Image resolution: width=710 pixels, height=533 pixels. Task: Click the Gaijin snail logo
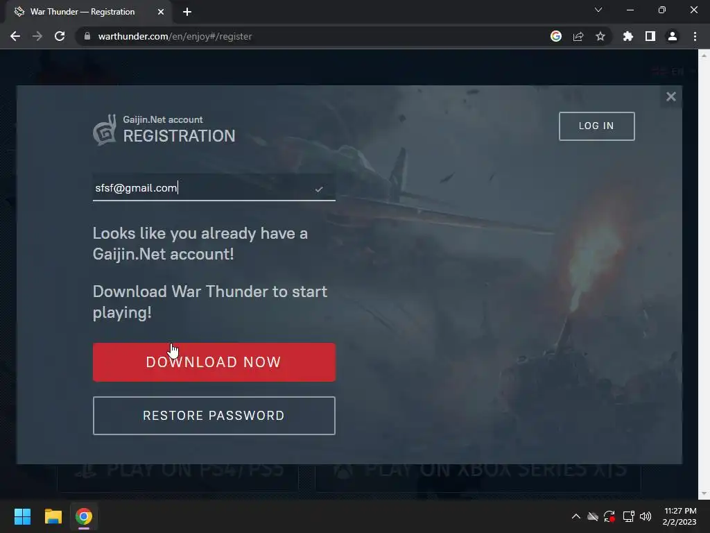[105, 130]
